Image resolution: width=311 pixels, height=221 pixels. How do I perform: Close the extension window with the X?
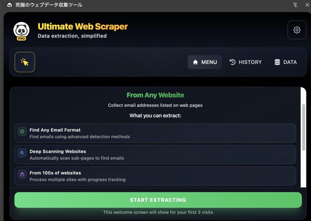coord(307,5)
